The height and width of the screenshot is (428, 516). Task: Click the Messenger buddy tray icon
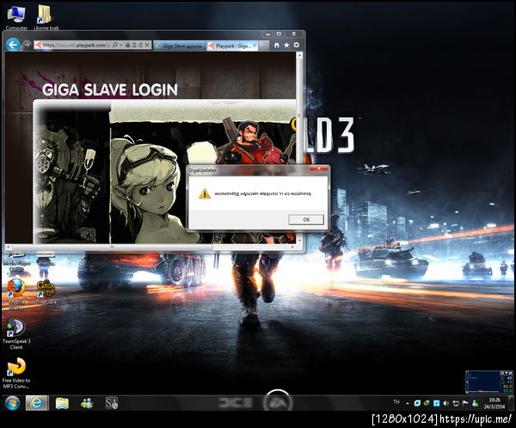pos(476,403)
